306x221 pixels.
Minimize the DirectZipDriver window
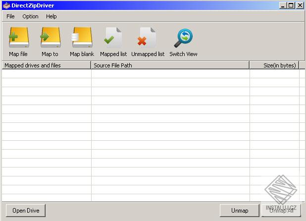tap(282, 5)
